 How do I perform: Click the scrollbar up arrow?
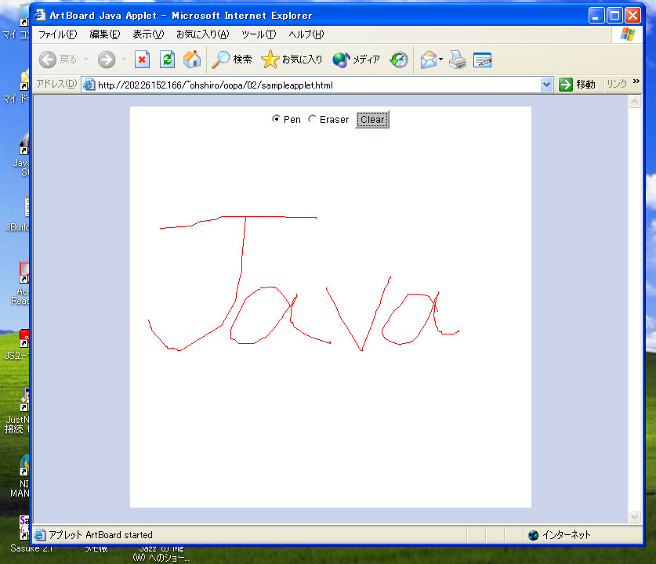click(x=634, y=102)
